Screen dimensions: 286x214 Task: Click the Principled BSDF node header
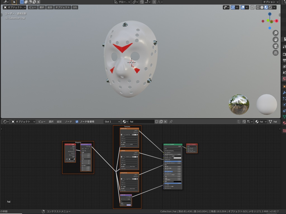tap(173, 144)
